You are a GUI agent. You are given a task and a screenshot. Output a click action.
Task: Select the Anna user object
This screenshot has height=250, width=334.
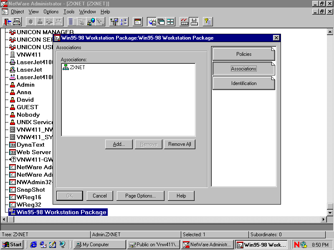20,92
